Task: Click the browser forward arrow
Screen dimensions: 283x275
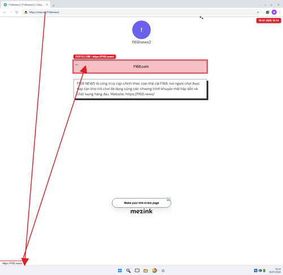Action: 11,12
